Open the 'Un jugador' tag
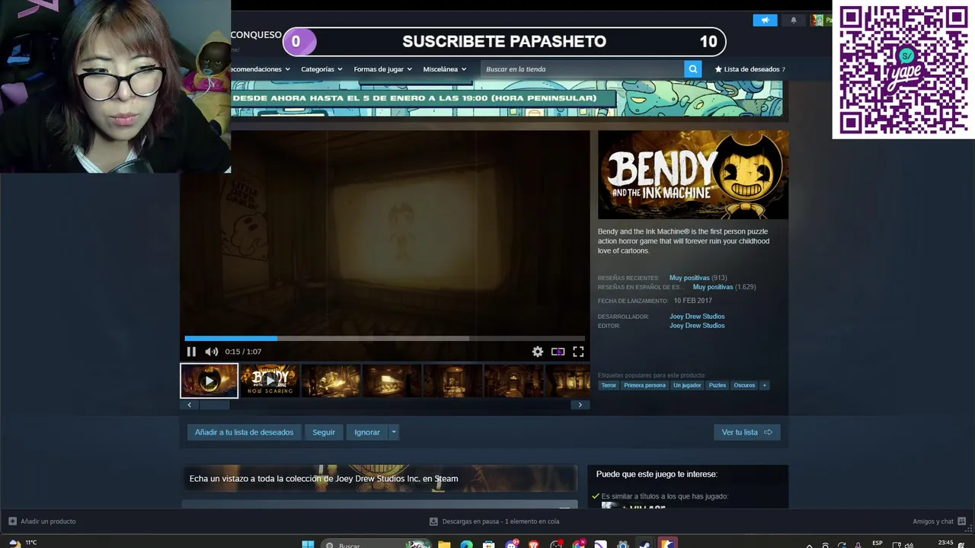The image size is (975, 548). [687, 385]
